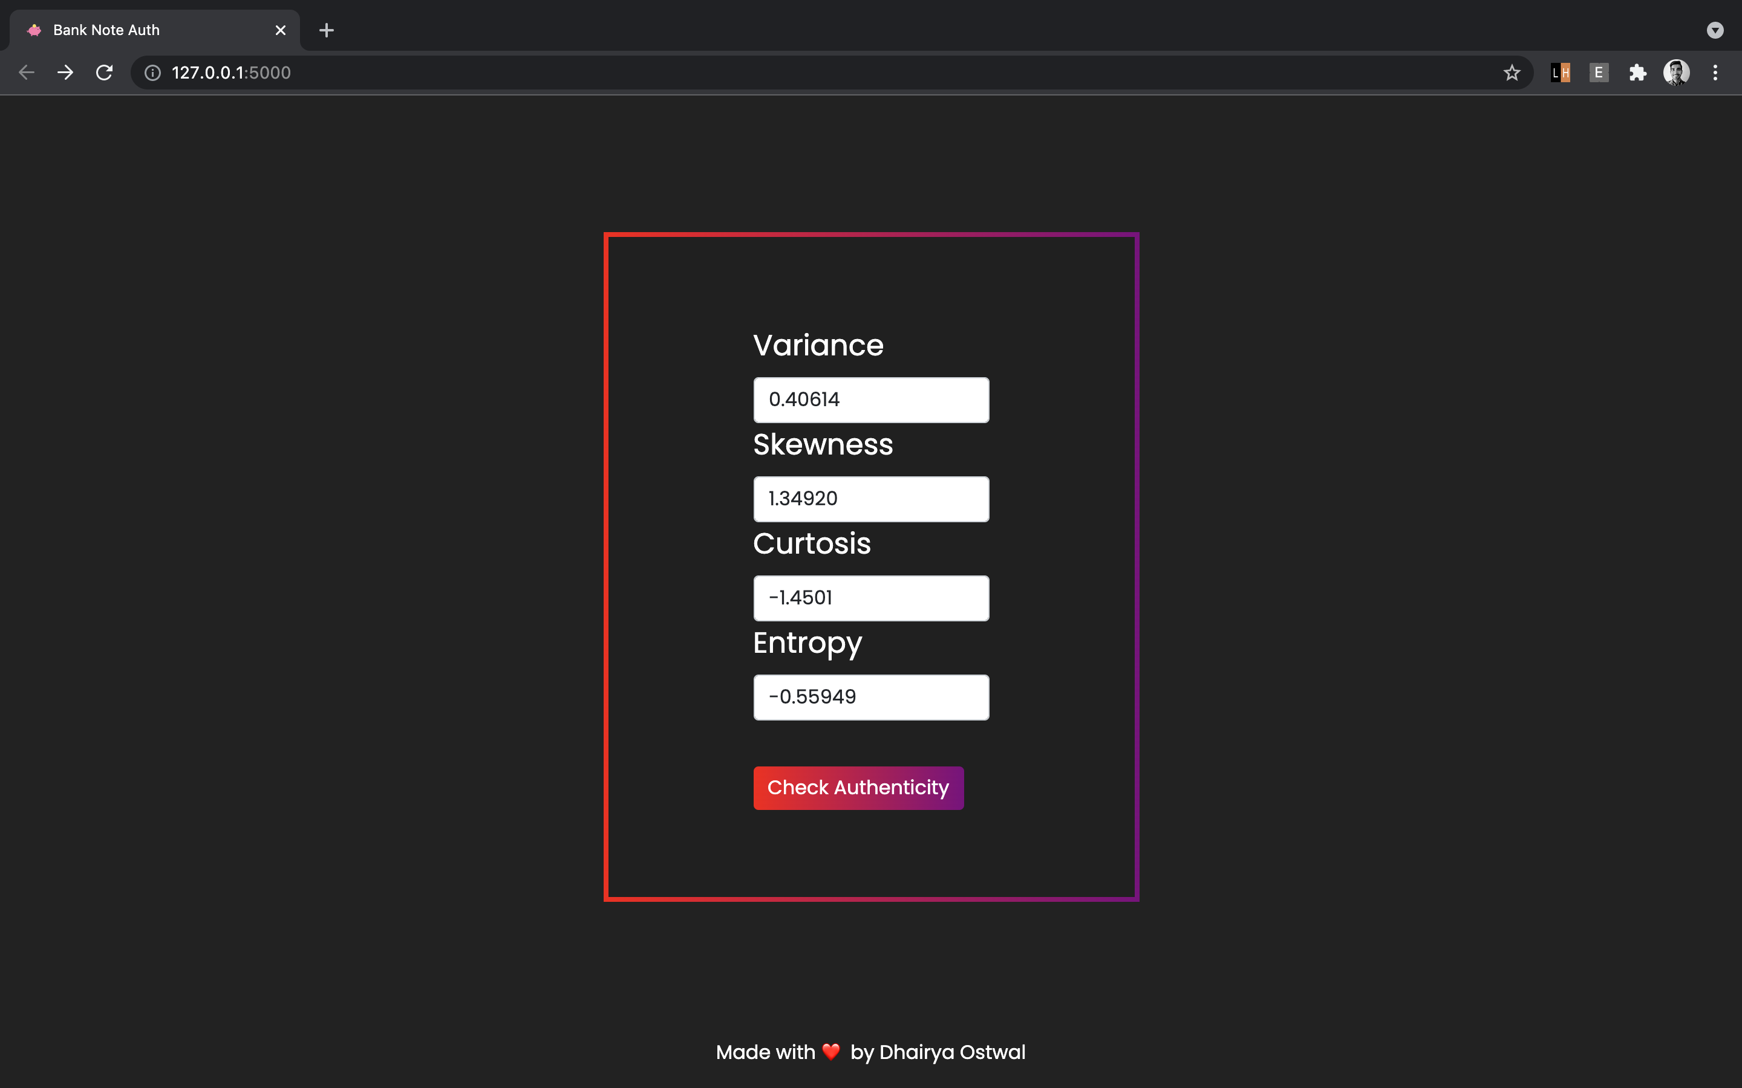This screenshot has width=1742, height=1088.
Task: Focus the Skewness input field
Action: tap(871, 499)
